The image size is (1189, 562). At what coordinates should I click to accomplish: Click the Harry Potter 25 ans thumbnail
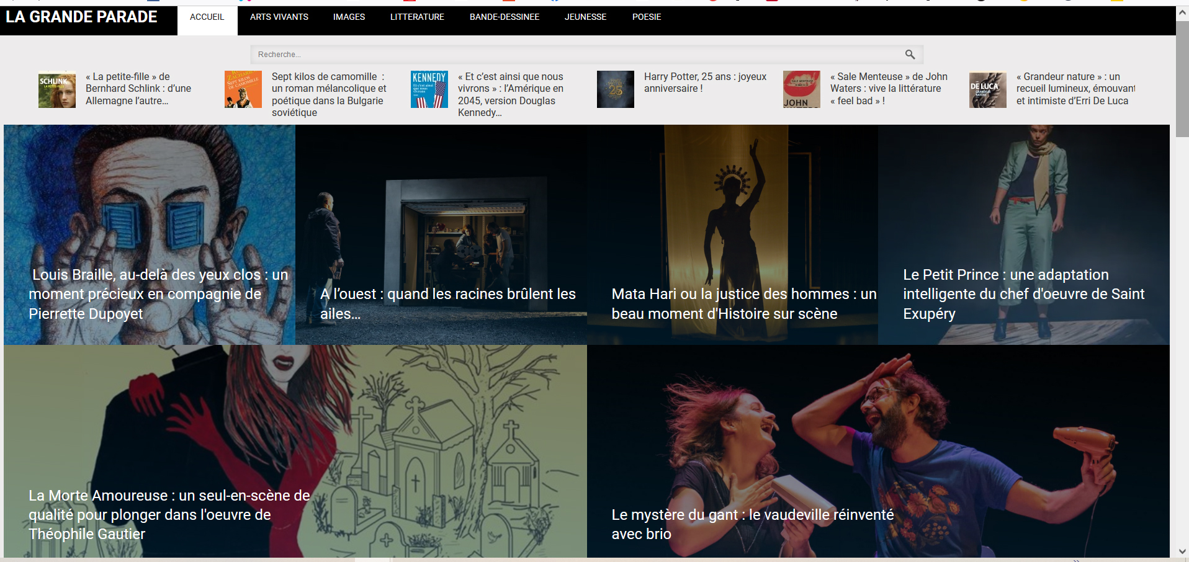coord(615,89)
